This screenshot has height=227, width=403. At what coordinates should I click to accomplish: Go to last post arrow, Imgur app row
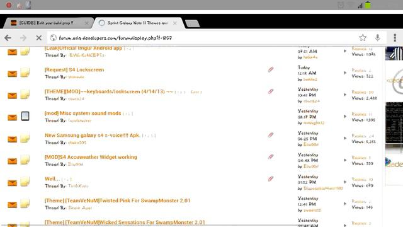345,51
